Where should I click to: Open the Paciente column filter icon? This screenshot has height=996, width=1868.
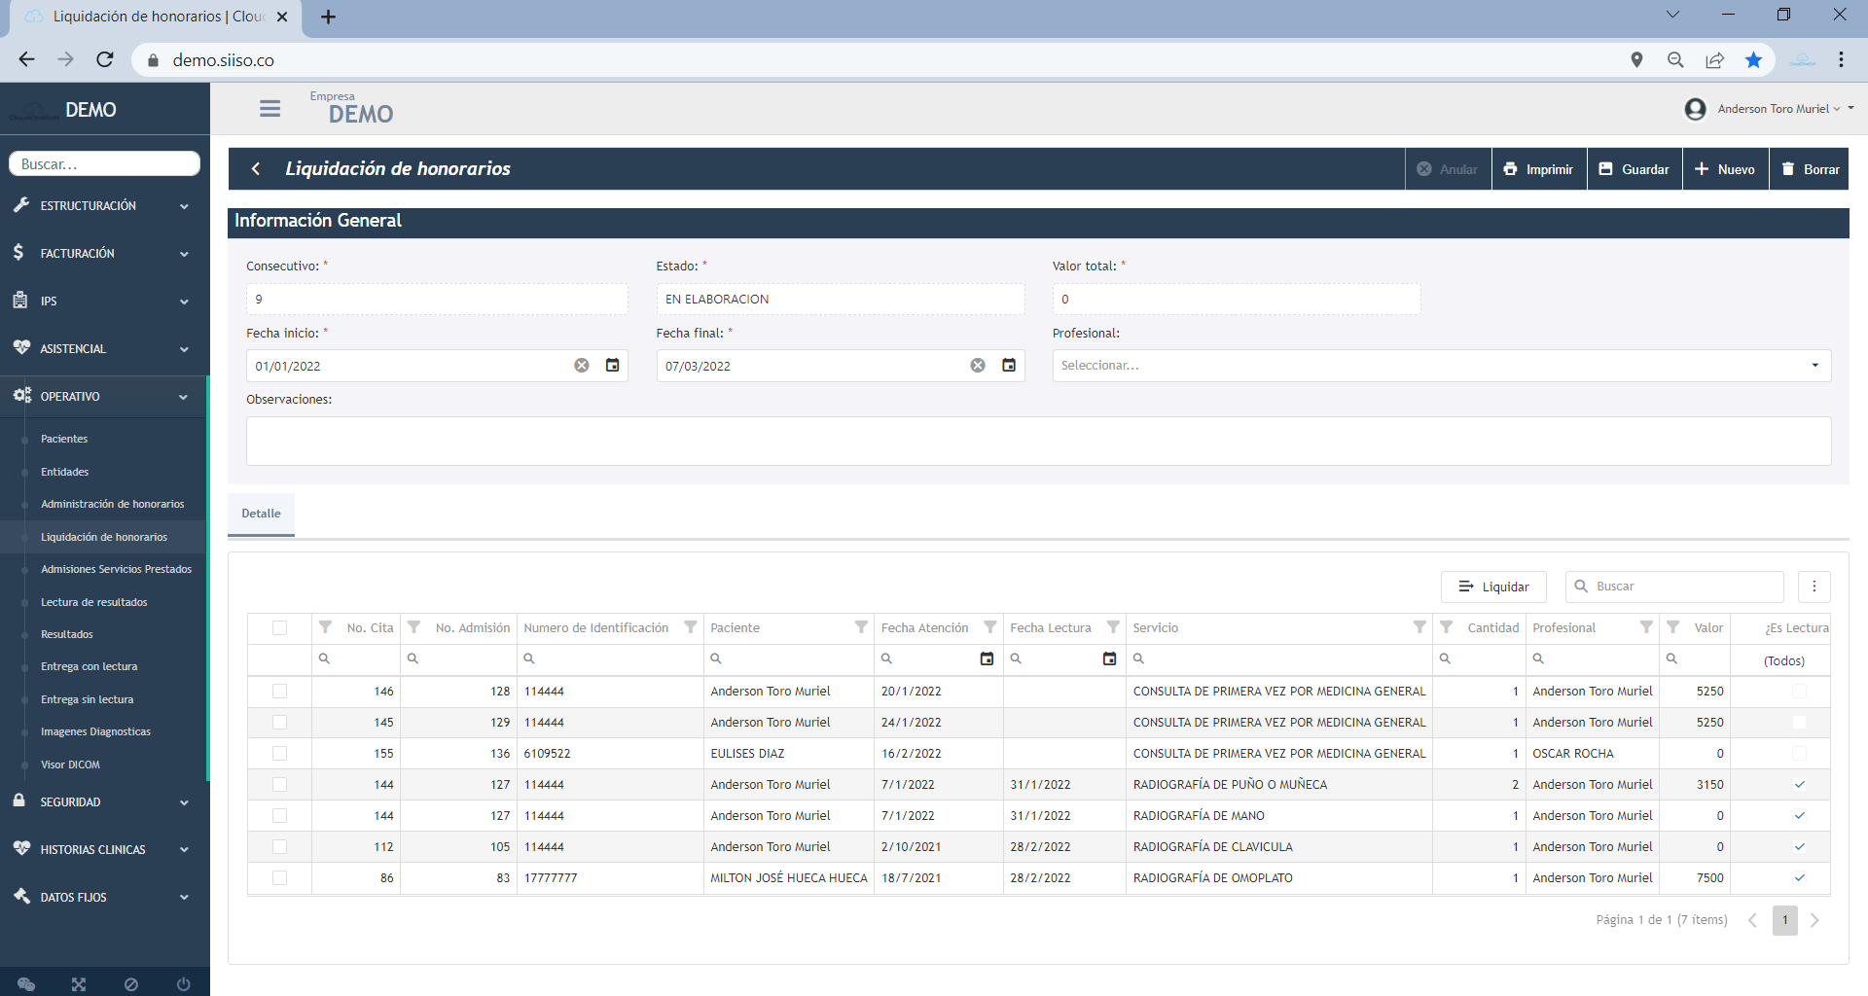click(x=861, y=627)
